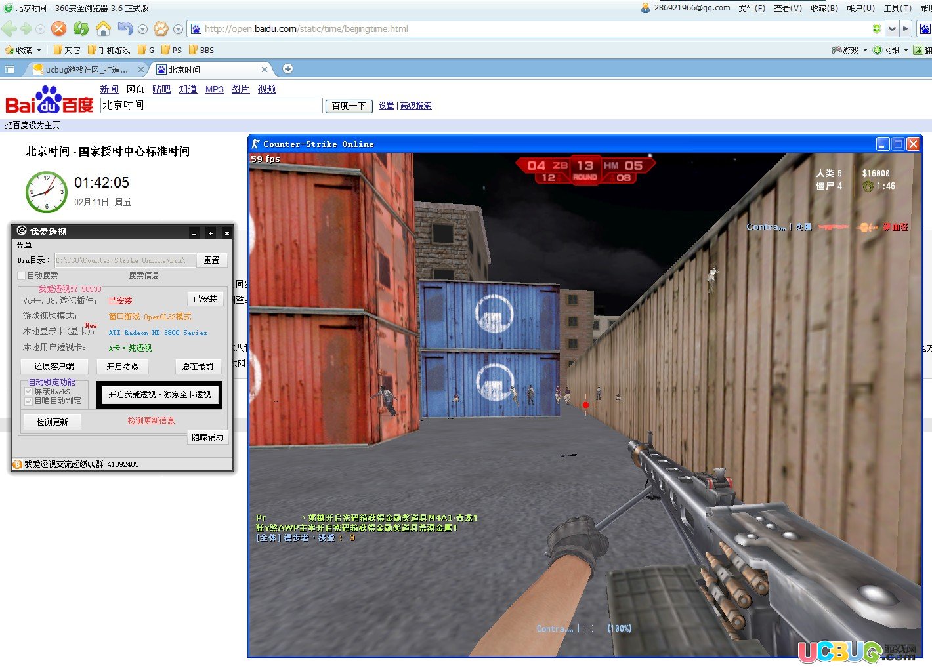Open the Baidu 新闻 link
This screenshot has height=667, width=932.
109,89
